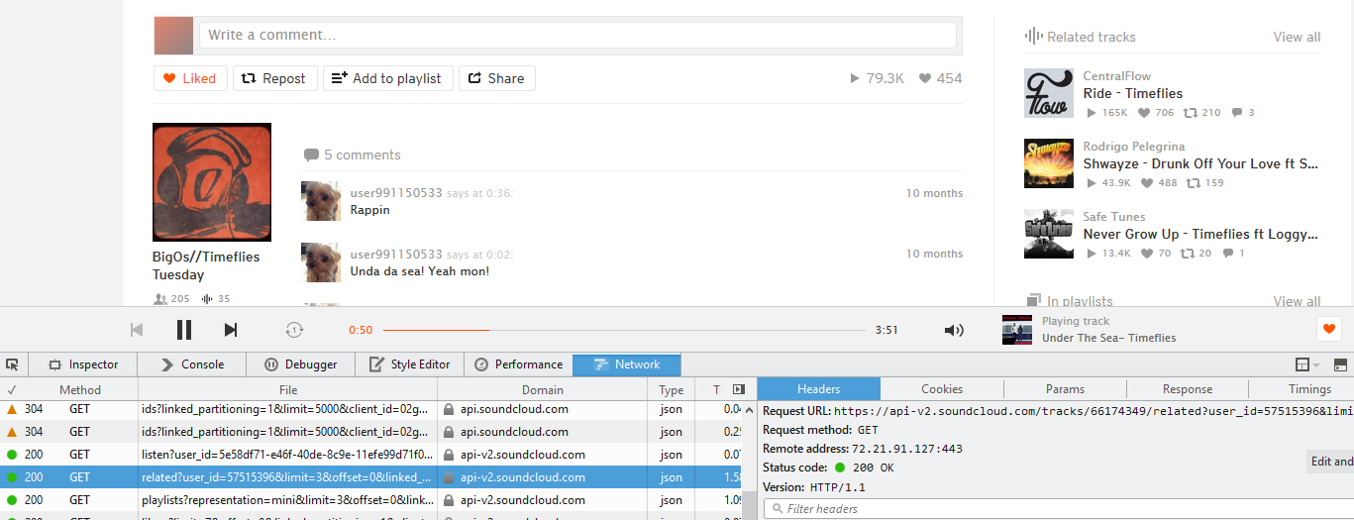The image size is (1354, 520).
Task: Open Never Grow Up - Timeflies track
Action: coord(1200,234)
